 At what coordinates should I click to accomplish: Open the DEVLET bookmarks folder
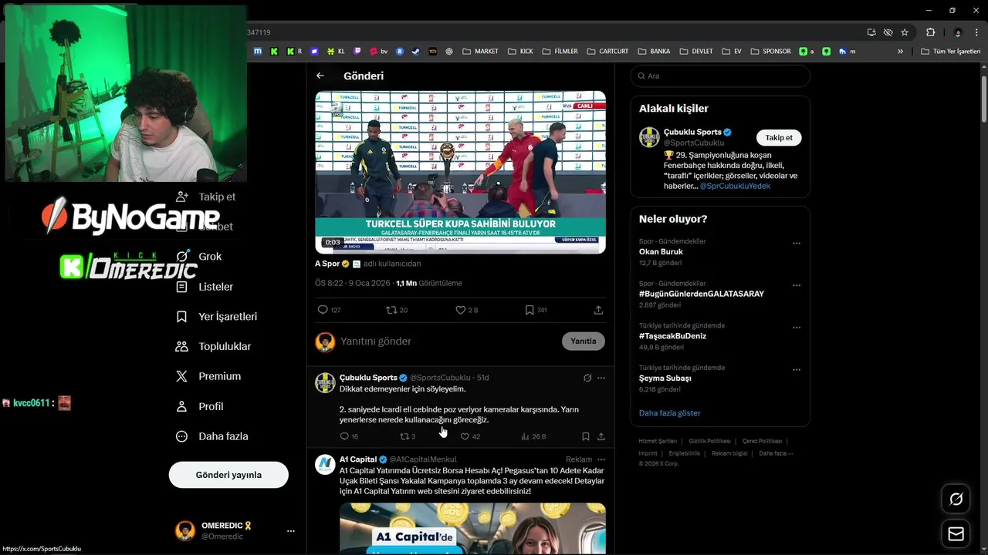point(696,51)
